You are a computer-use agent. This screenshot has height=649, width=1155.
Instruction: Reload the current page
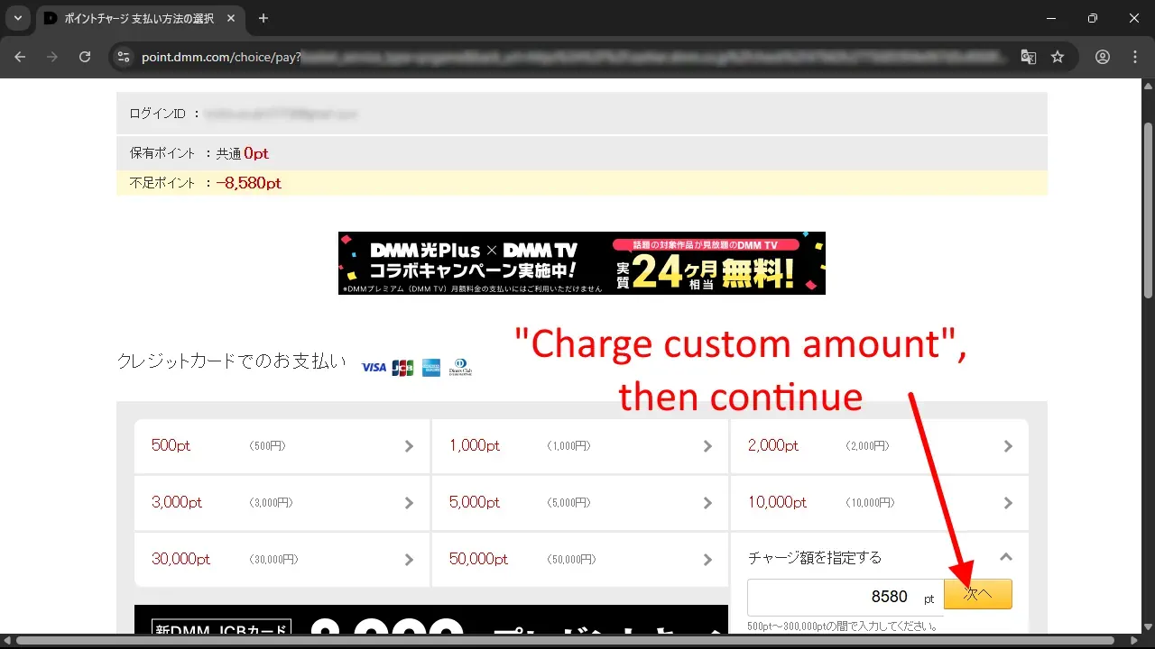[x=85, y=57]
